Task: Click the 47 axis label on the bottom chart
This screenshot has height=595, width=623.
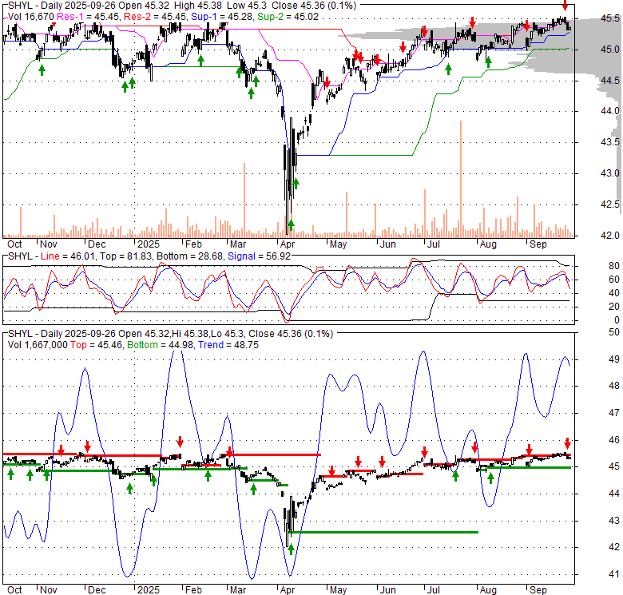Action: coord(614,413)
